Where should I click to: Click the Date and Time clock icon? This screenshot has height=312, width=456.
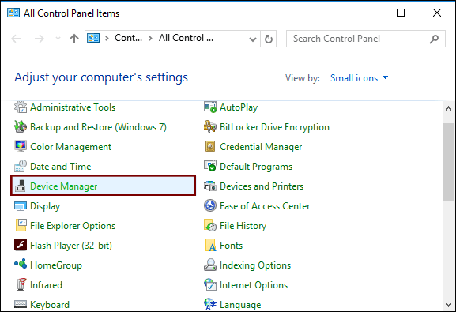pyautogui.click(x=21, y=167)
